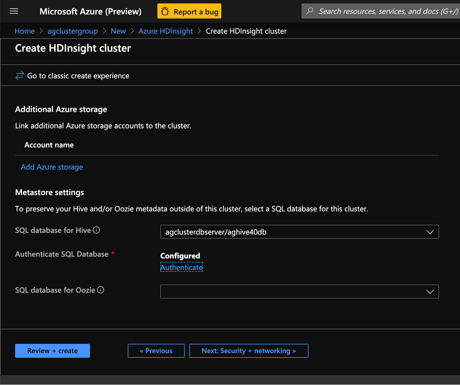Click the classic experience swap arrows icon
Viewport: 460px width, 385px height.
(20, 76)
